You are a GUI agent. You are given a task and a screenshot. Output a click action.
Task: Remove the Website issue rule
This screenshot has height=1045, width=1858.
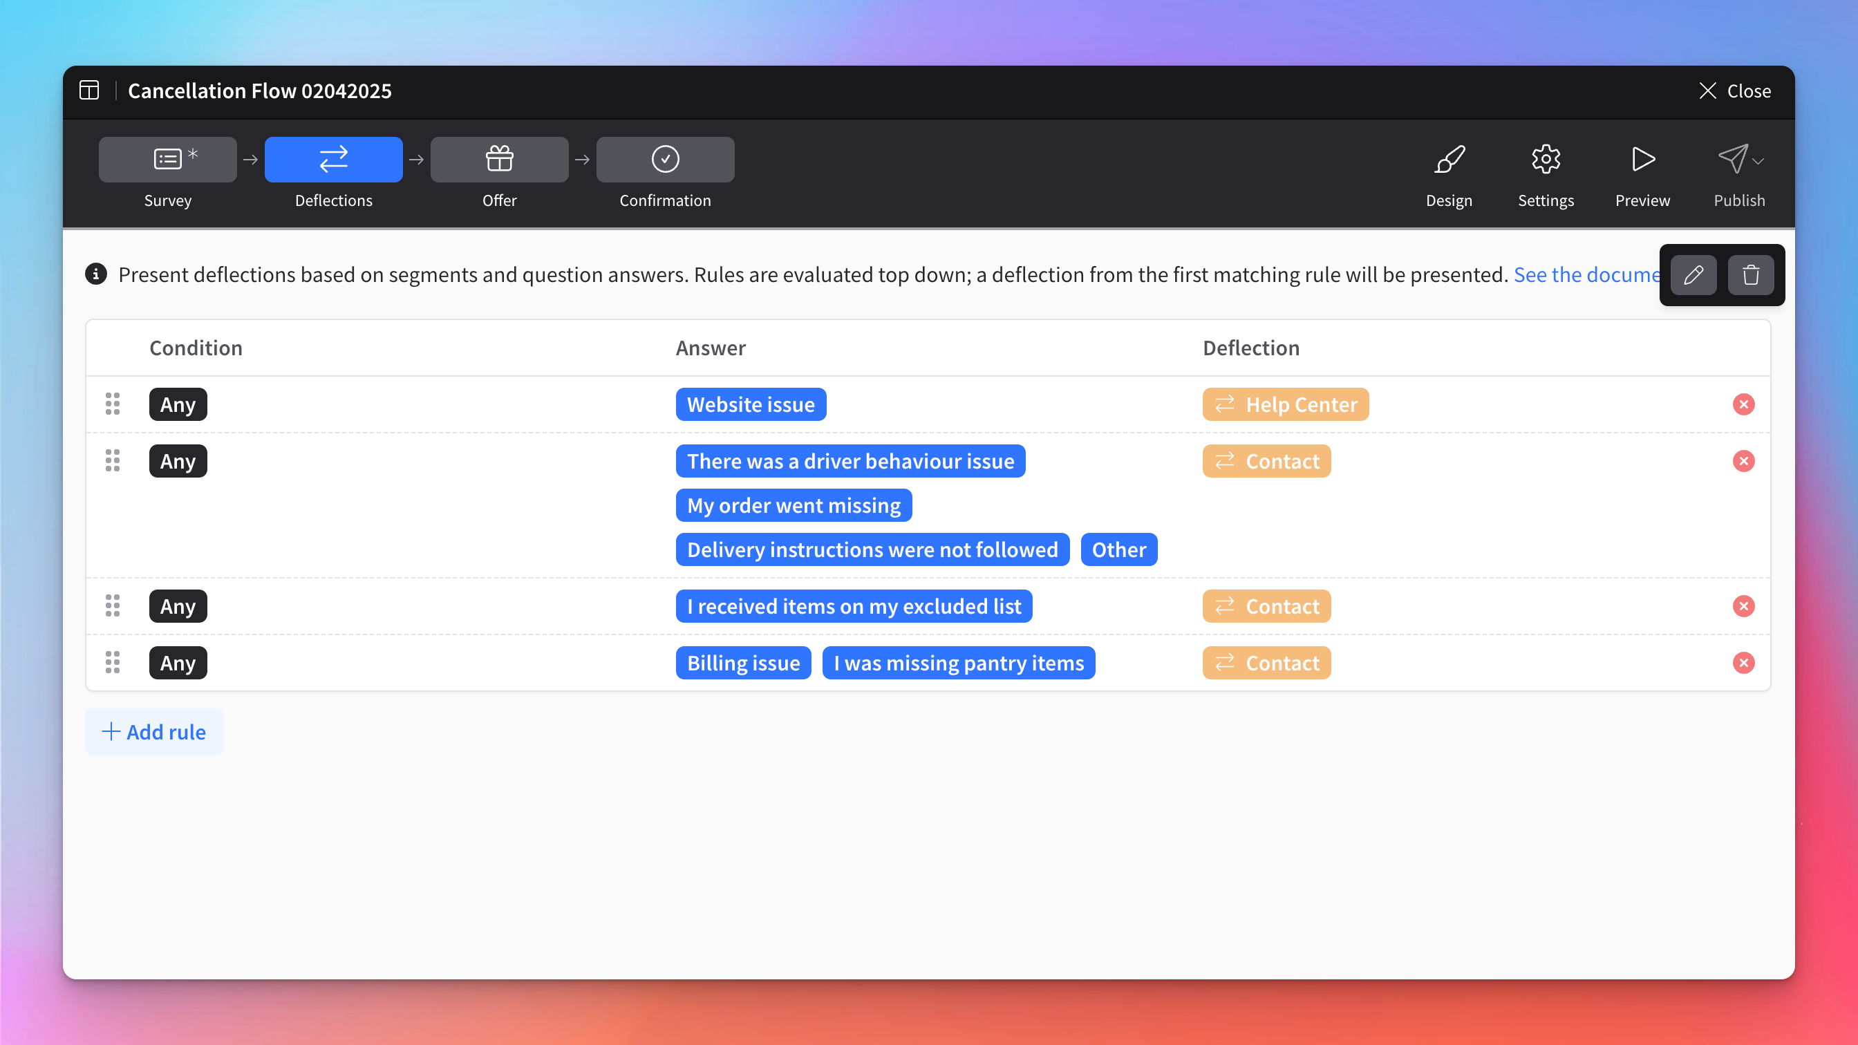1743,404
